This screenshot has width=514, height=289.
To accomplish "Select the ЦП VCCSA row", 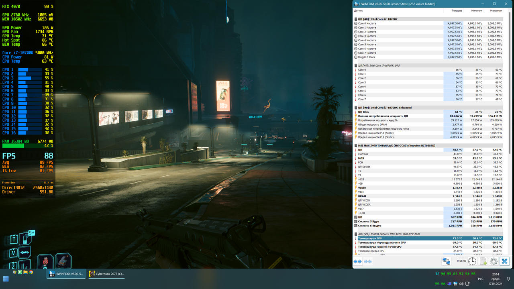I will [x=430, y=205].
